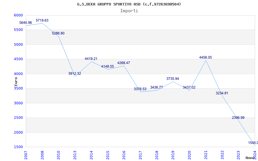Select the 4419.21 data label
The height and width of the screenshot is (161, 258).
point(91,59)
